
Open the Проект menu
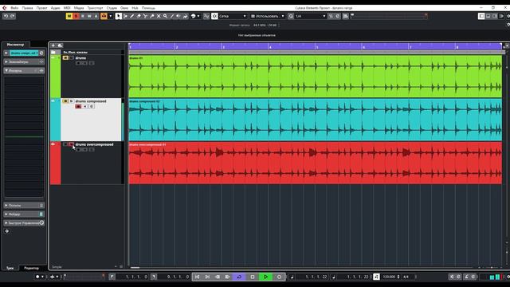(x=42, y=8)
